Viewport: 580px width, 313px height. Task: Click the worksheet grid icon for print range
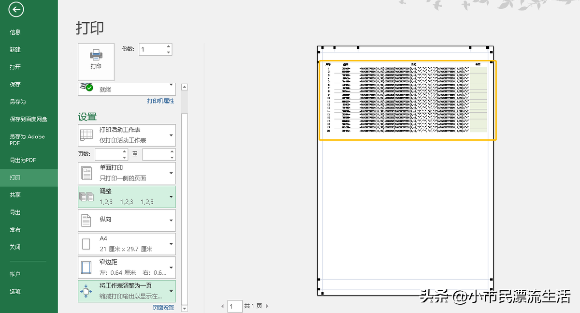point(87,135)
